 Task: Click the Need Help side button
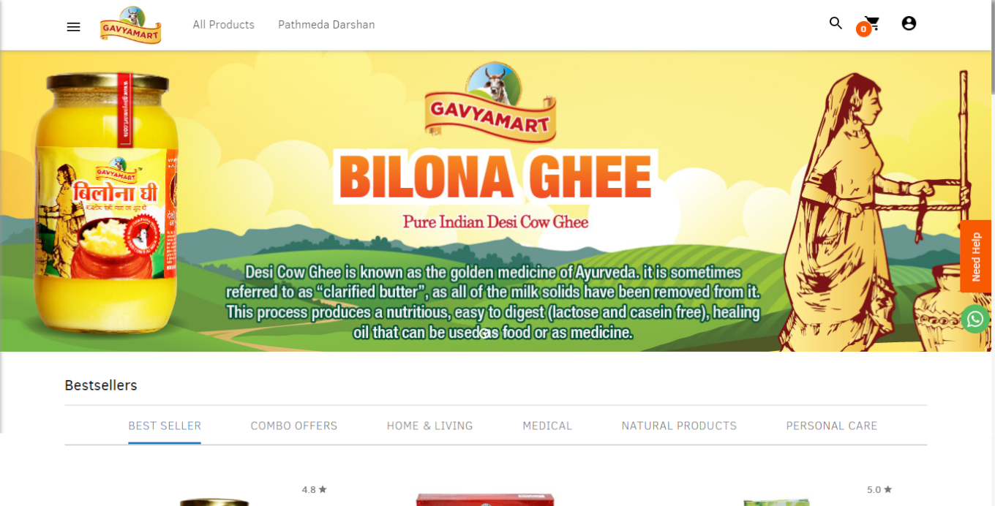(x=976, y=257)
